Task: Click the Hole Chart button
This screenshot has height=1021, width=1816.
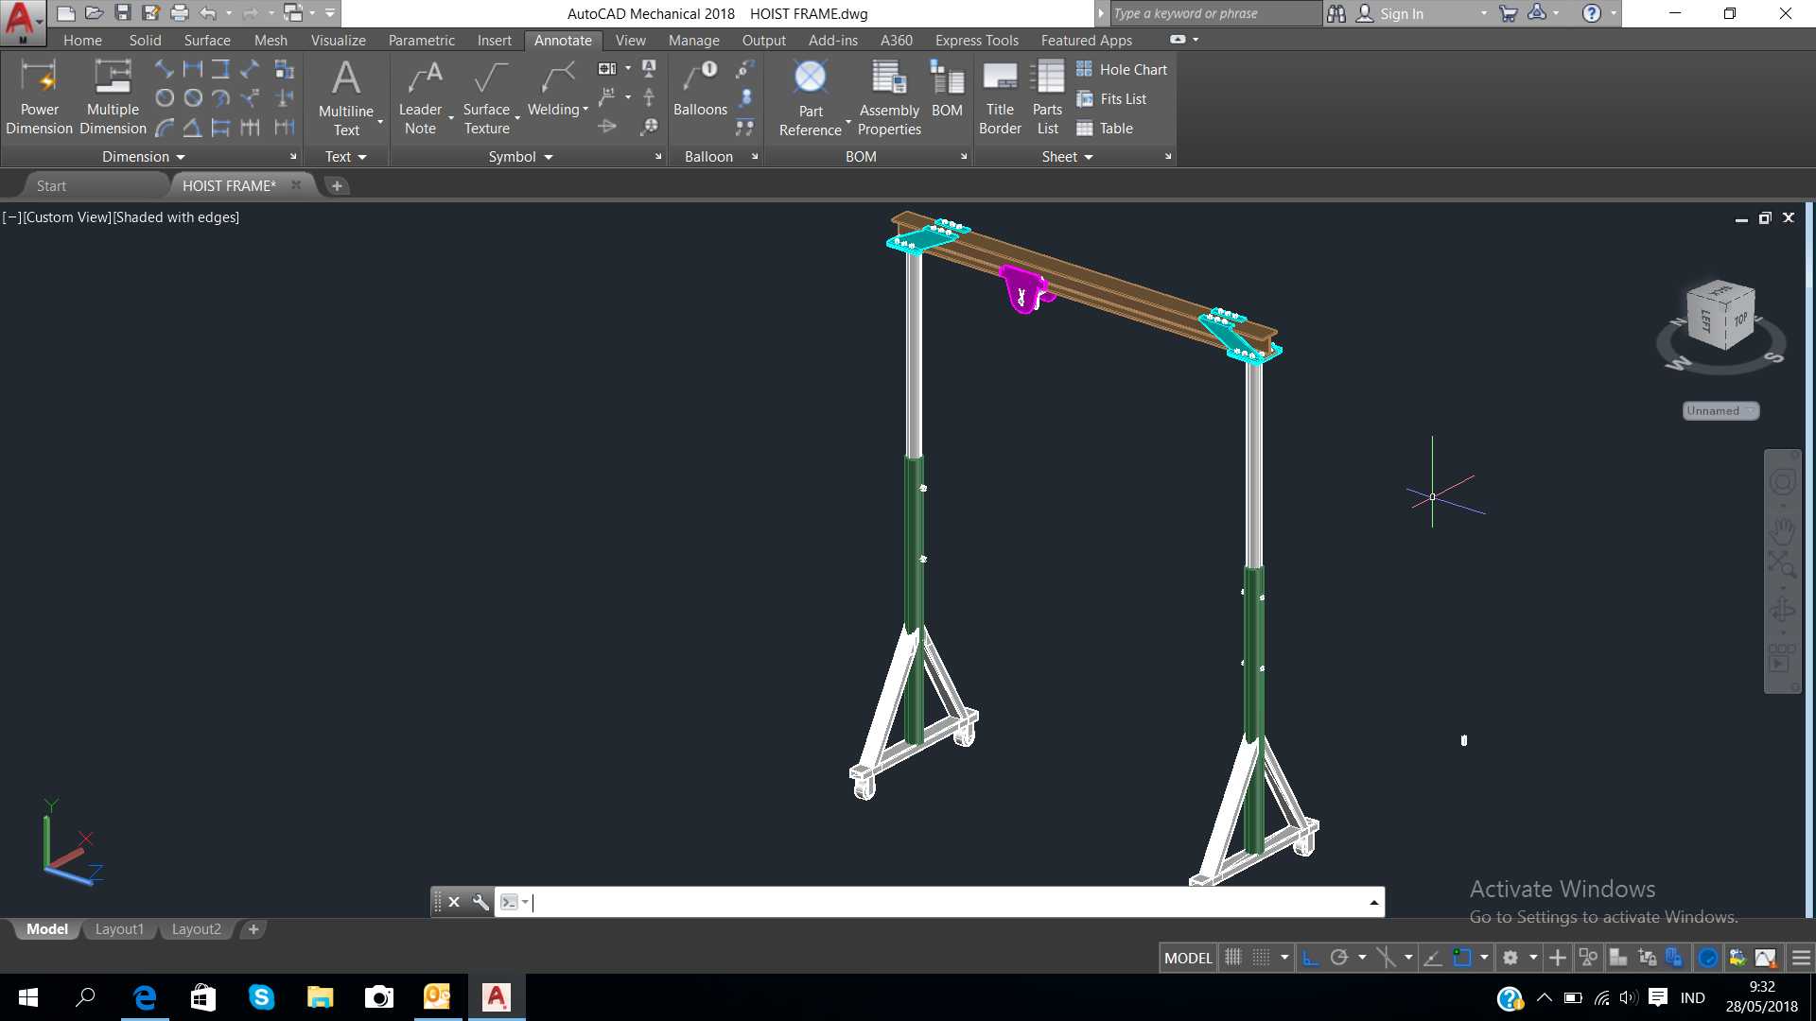Action: pyautogui.click(x=1122, y=69)
